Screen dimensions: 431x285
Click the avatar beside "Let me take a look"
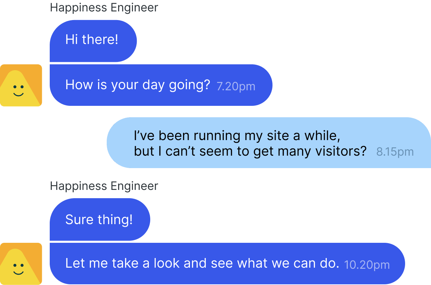click(x=21, y=264)
